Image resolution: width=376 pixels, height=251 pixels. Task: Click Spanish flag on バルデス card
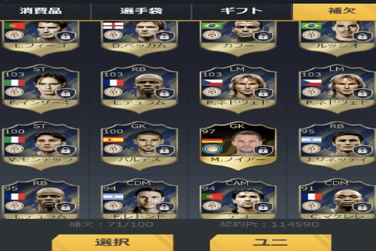coord(113,140)
